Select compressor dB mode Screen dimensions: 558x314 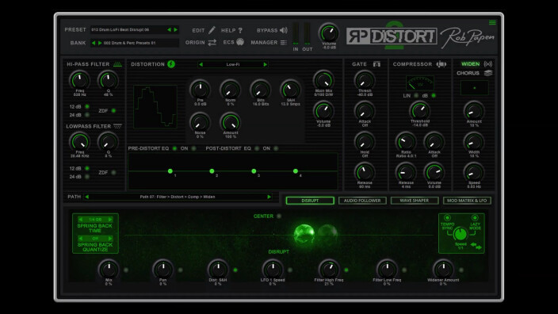[x=434, y=96]
